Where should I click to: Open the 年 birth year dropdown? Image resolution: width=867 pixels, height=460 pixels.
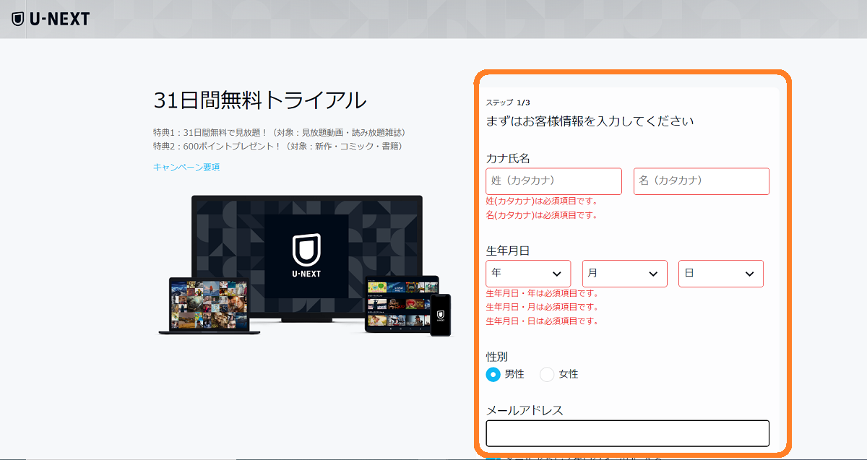point(529,274)
